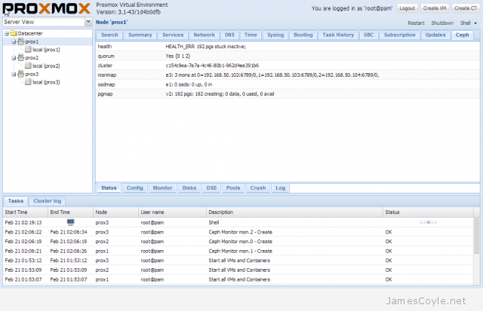Click the prox3 server node icon

point(20,74)
